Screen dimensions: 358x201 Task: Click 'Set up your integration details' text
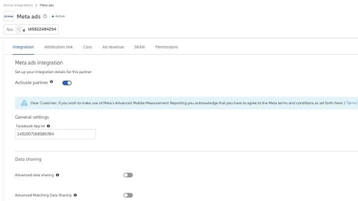point(53,72)
